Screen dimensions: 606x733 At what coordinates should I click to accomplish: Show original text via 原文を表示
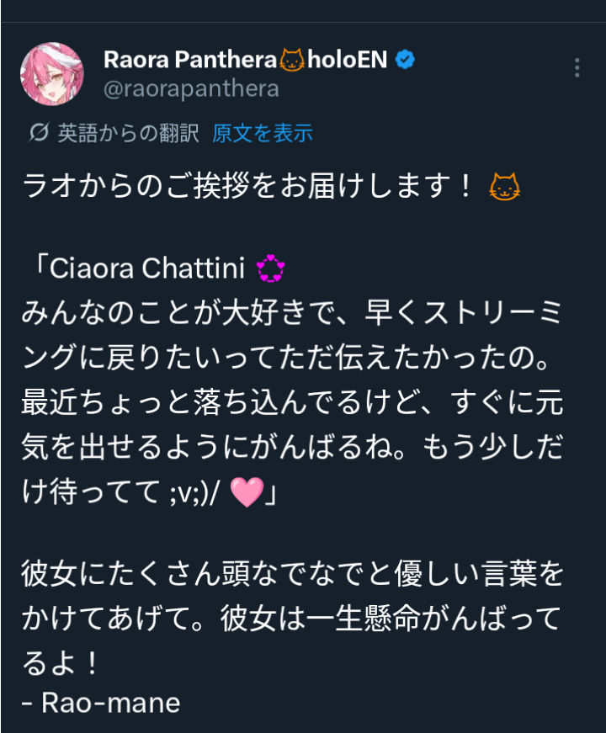263,132
